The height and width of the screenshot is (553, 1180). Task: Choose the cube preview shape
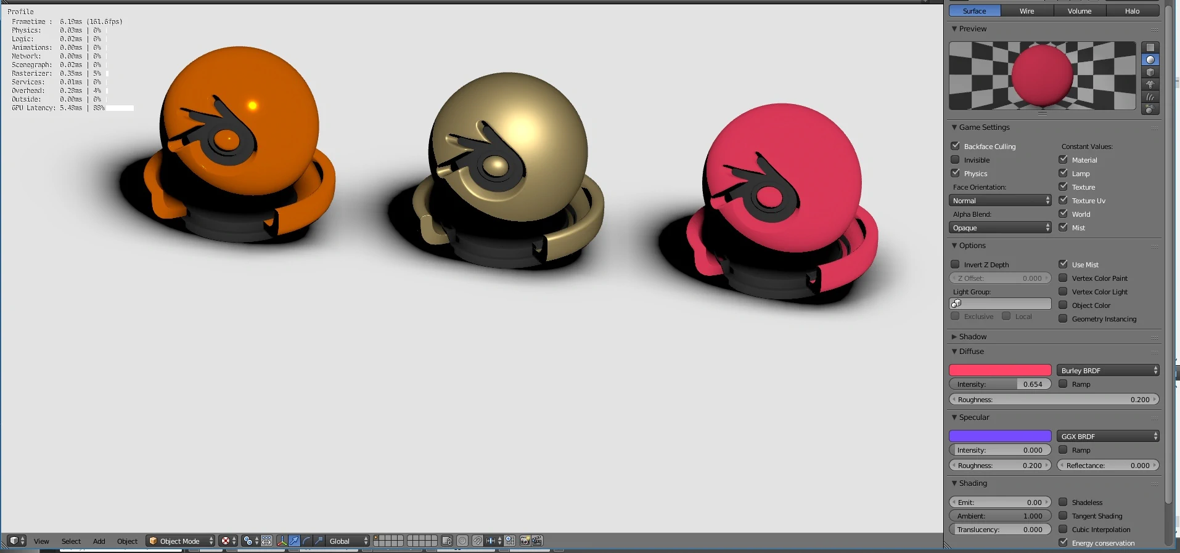pyautogui.click(x=1150, y=72)
